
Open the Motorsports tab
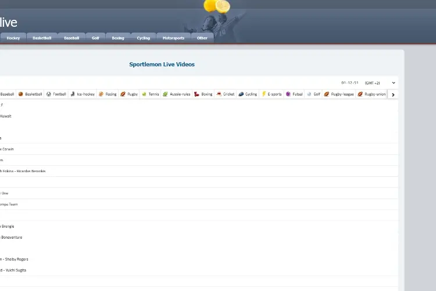click(173, 38)
